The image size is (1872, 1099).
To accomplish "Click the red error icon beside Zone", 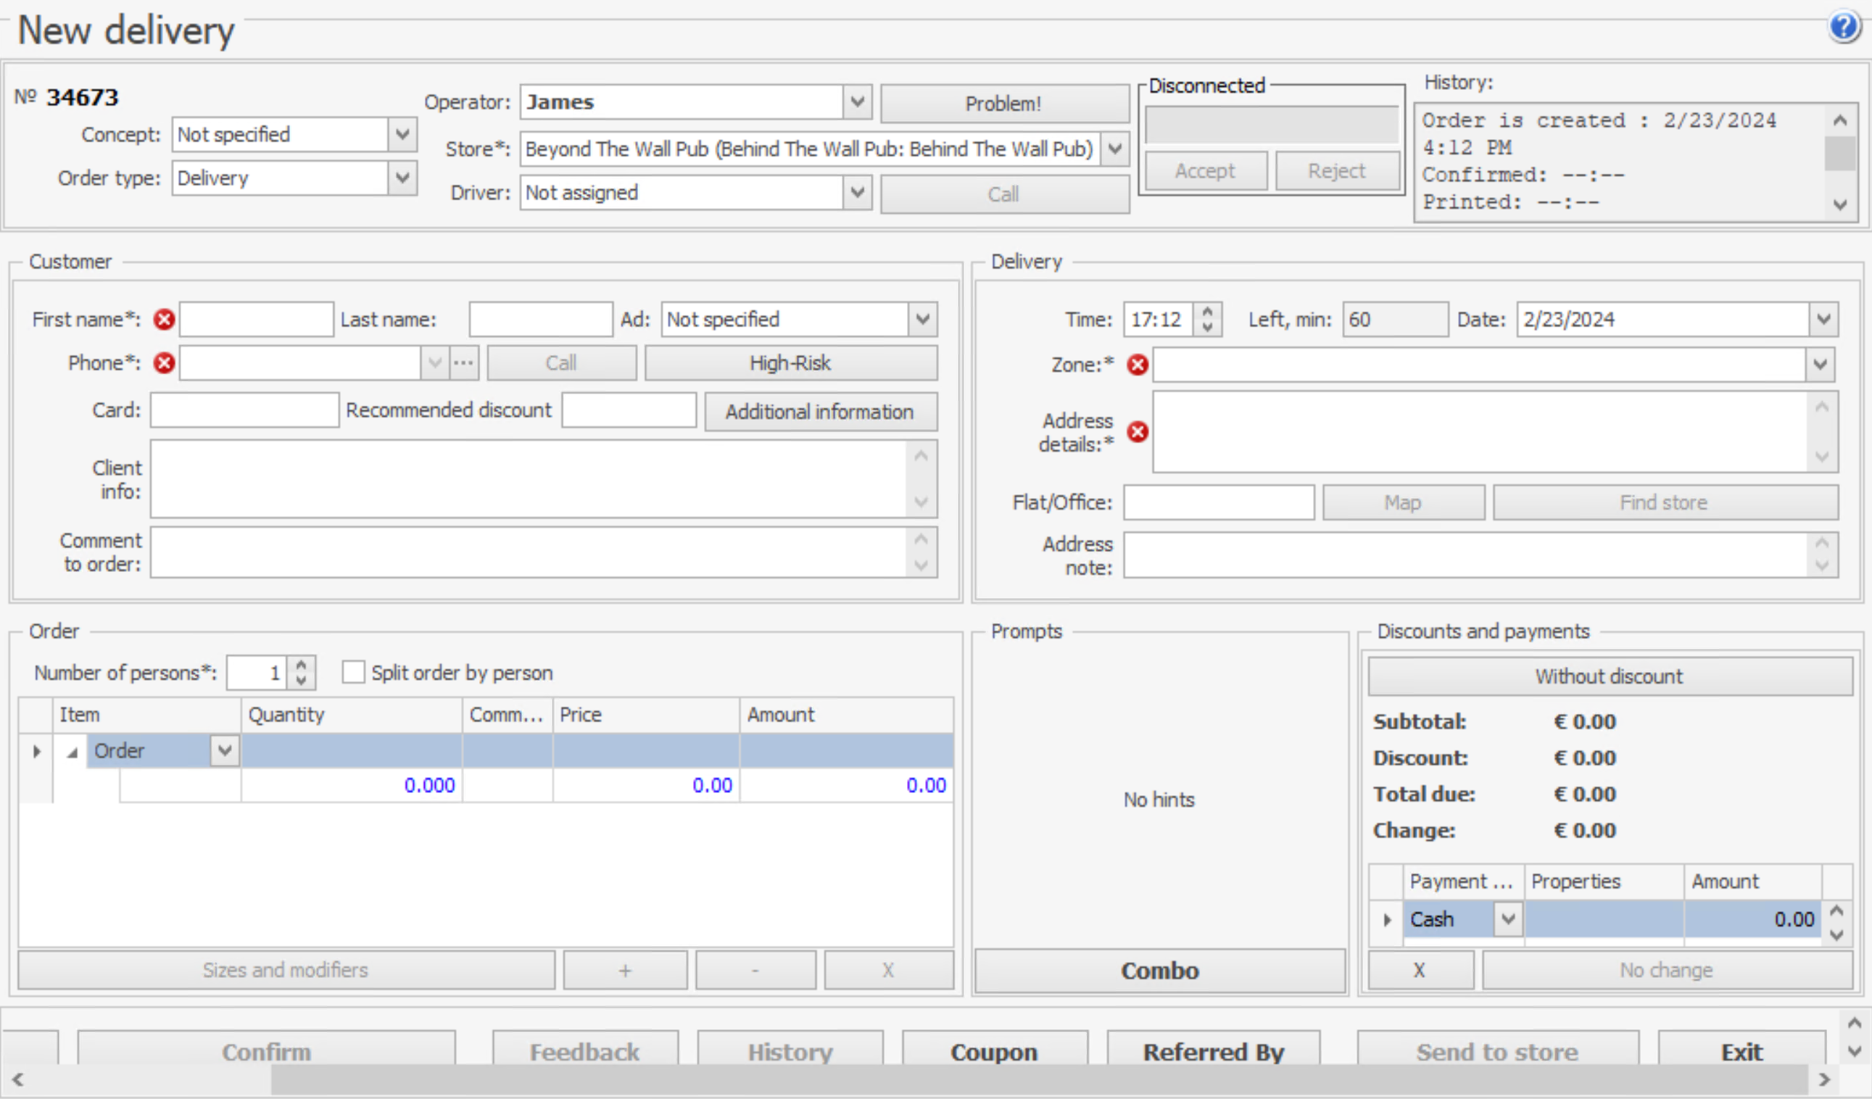I will [x=1137, y=365].
